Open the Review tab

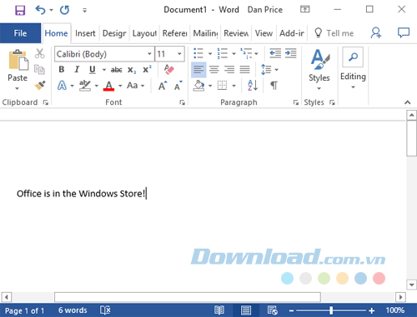pyautogui.click(x=236, y=33)
